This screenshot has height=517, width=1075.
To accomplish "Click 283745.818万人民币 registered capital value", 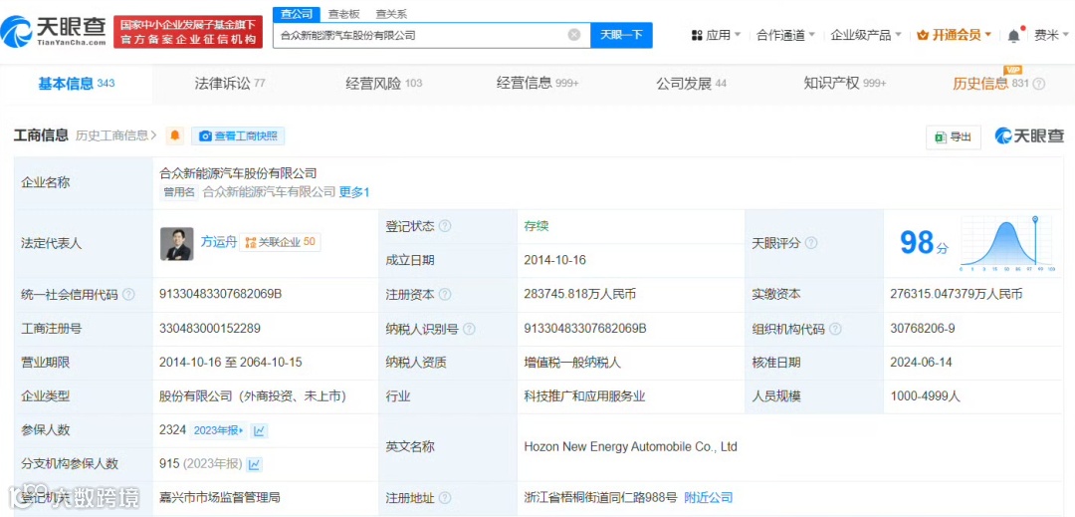I will tap(580, 294).
